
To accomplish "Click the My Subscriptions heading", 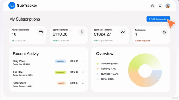I will point(25,19).
